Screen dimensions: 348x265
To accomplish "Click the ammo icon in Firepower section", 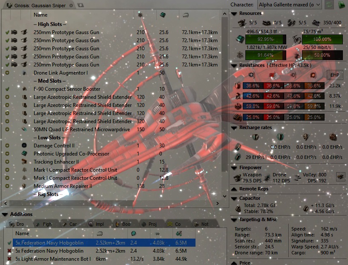I will [x=341, y=177].
